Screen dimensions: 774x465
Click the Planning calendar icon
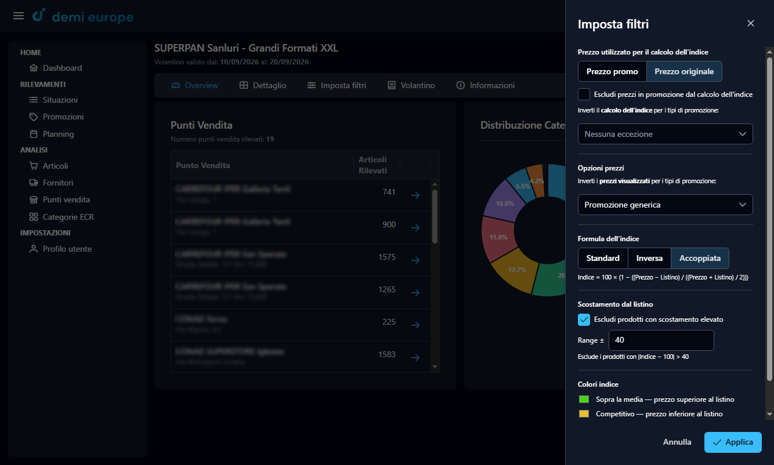click(34, 134)
